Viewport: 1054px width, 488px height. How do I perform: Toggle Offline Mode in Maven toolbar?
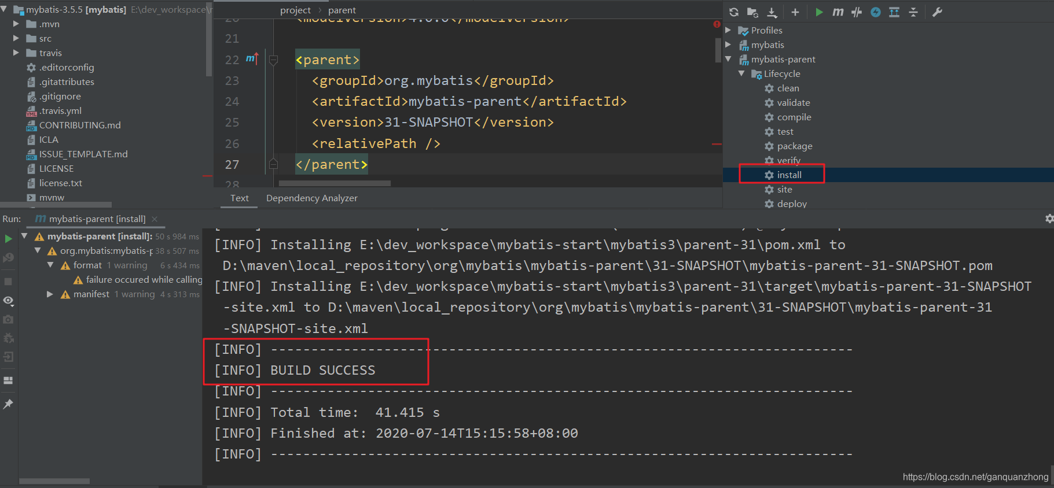[857, 12]
